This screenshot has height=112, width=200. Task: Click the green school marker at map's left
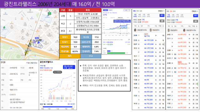(4, 27)
